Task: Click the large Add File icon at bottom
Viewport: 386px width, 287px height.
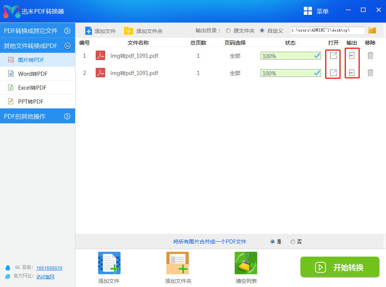Action: tap(109, 263)
